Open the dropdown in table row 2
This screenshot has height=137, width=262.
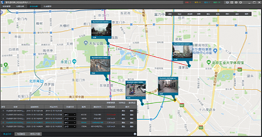70,114
